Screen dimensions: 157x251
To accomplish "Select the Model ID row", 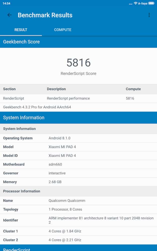I will (78, 156).
